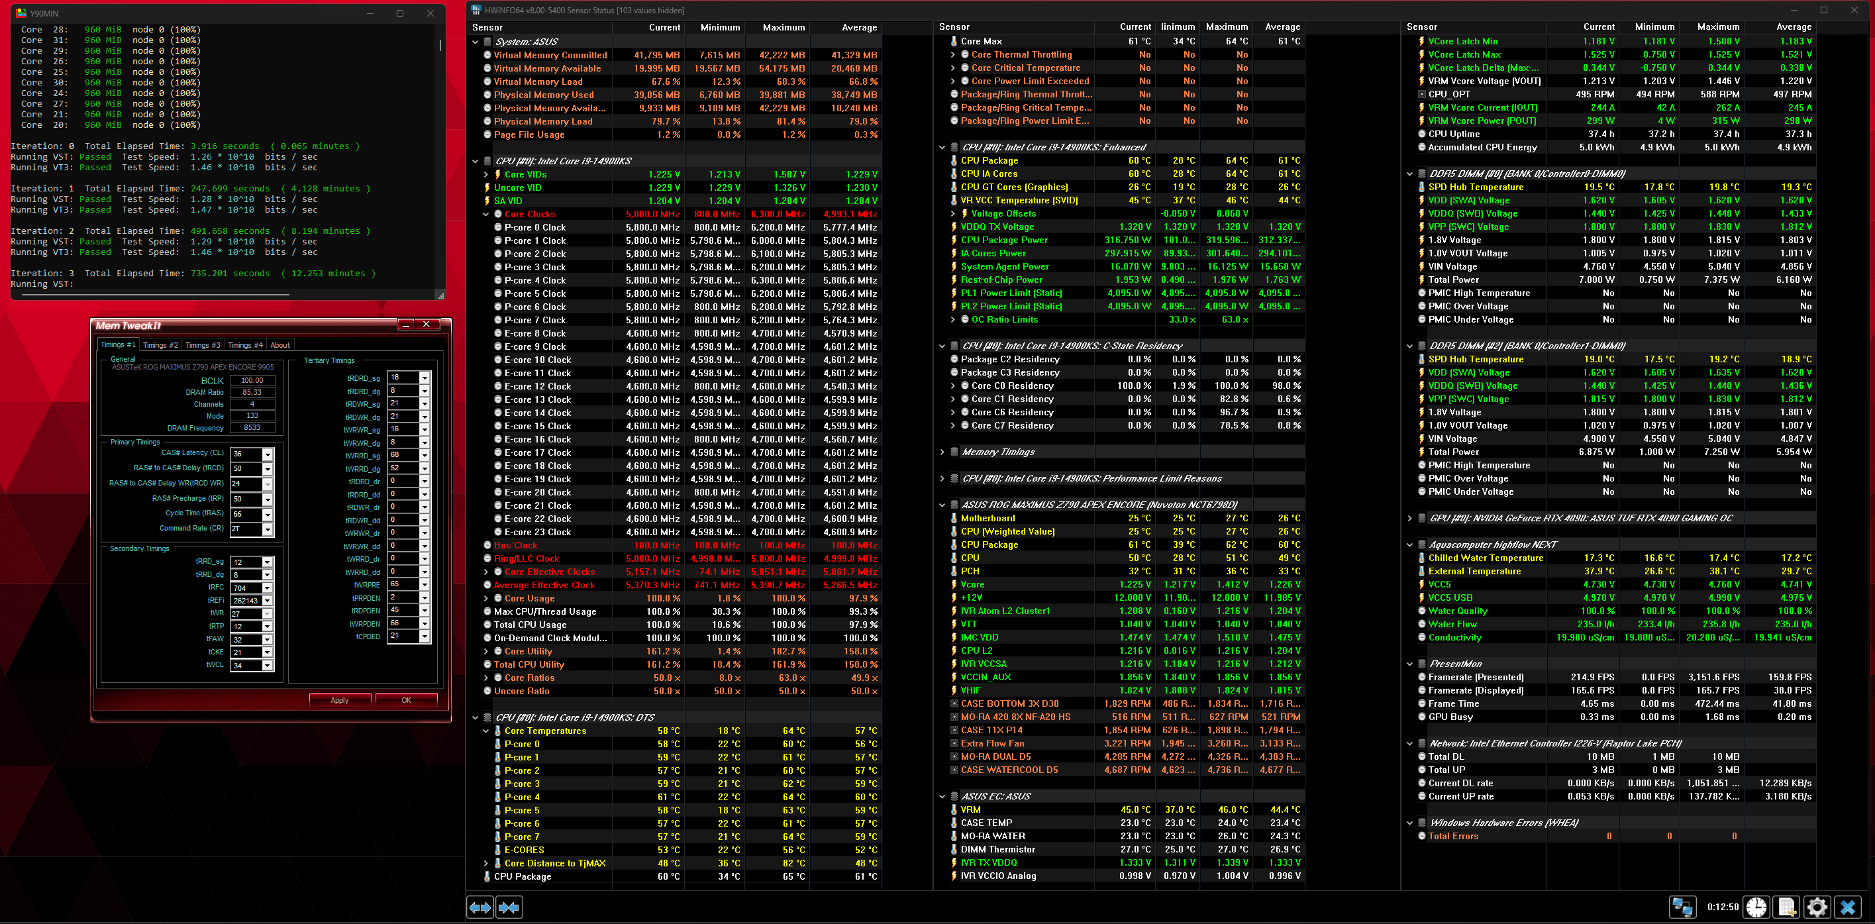
Task: Click the Current column header in the left pane
Action: tap(648, 28)
